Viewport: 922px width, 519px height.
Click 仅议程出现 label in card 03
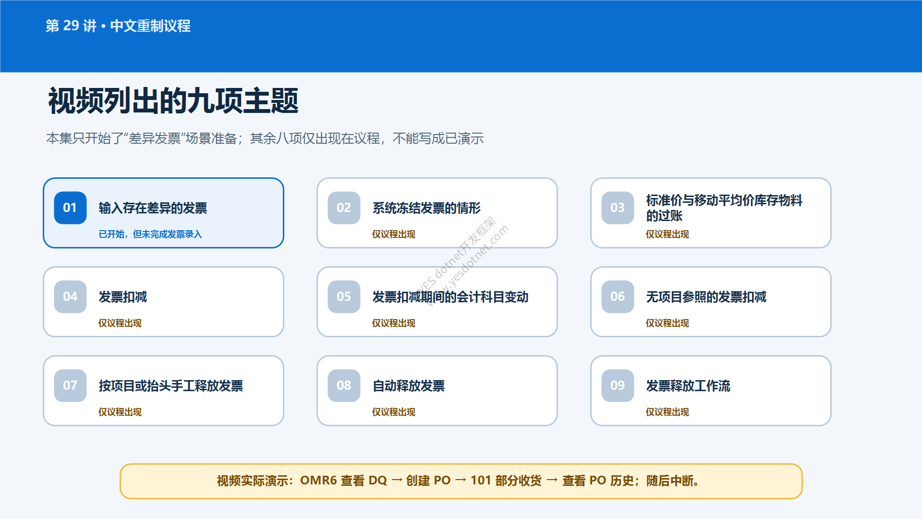pos(667,234)
